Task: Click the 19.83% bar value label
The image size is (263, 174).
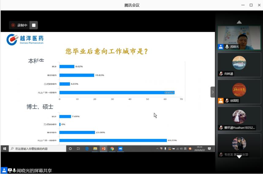Action: 100,75
